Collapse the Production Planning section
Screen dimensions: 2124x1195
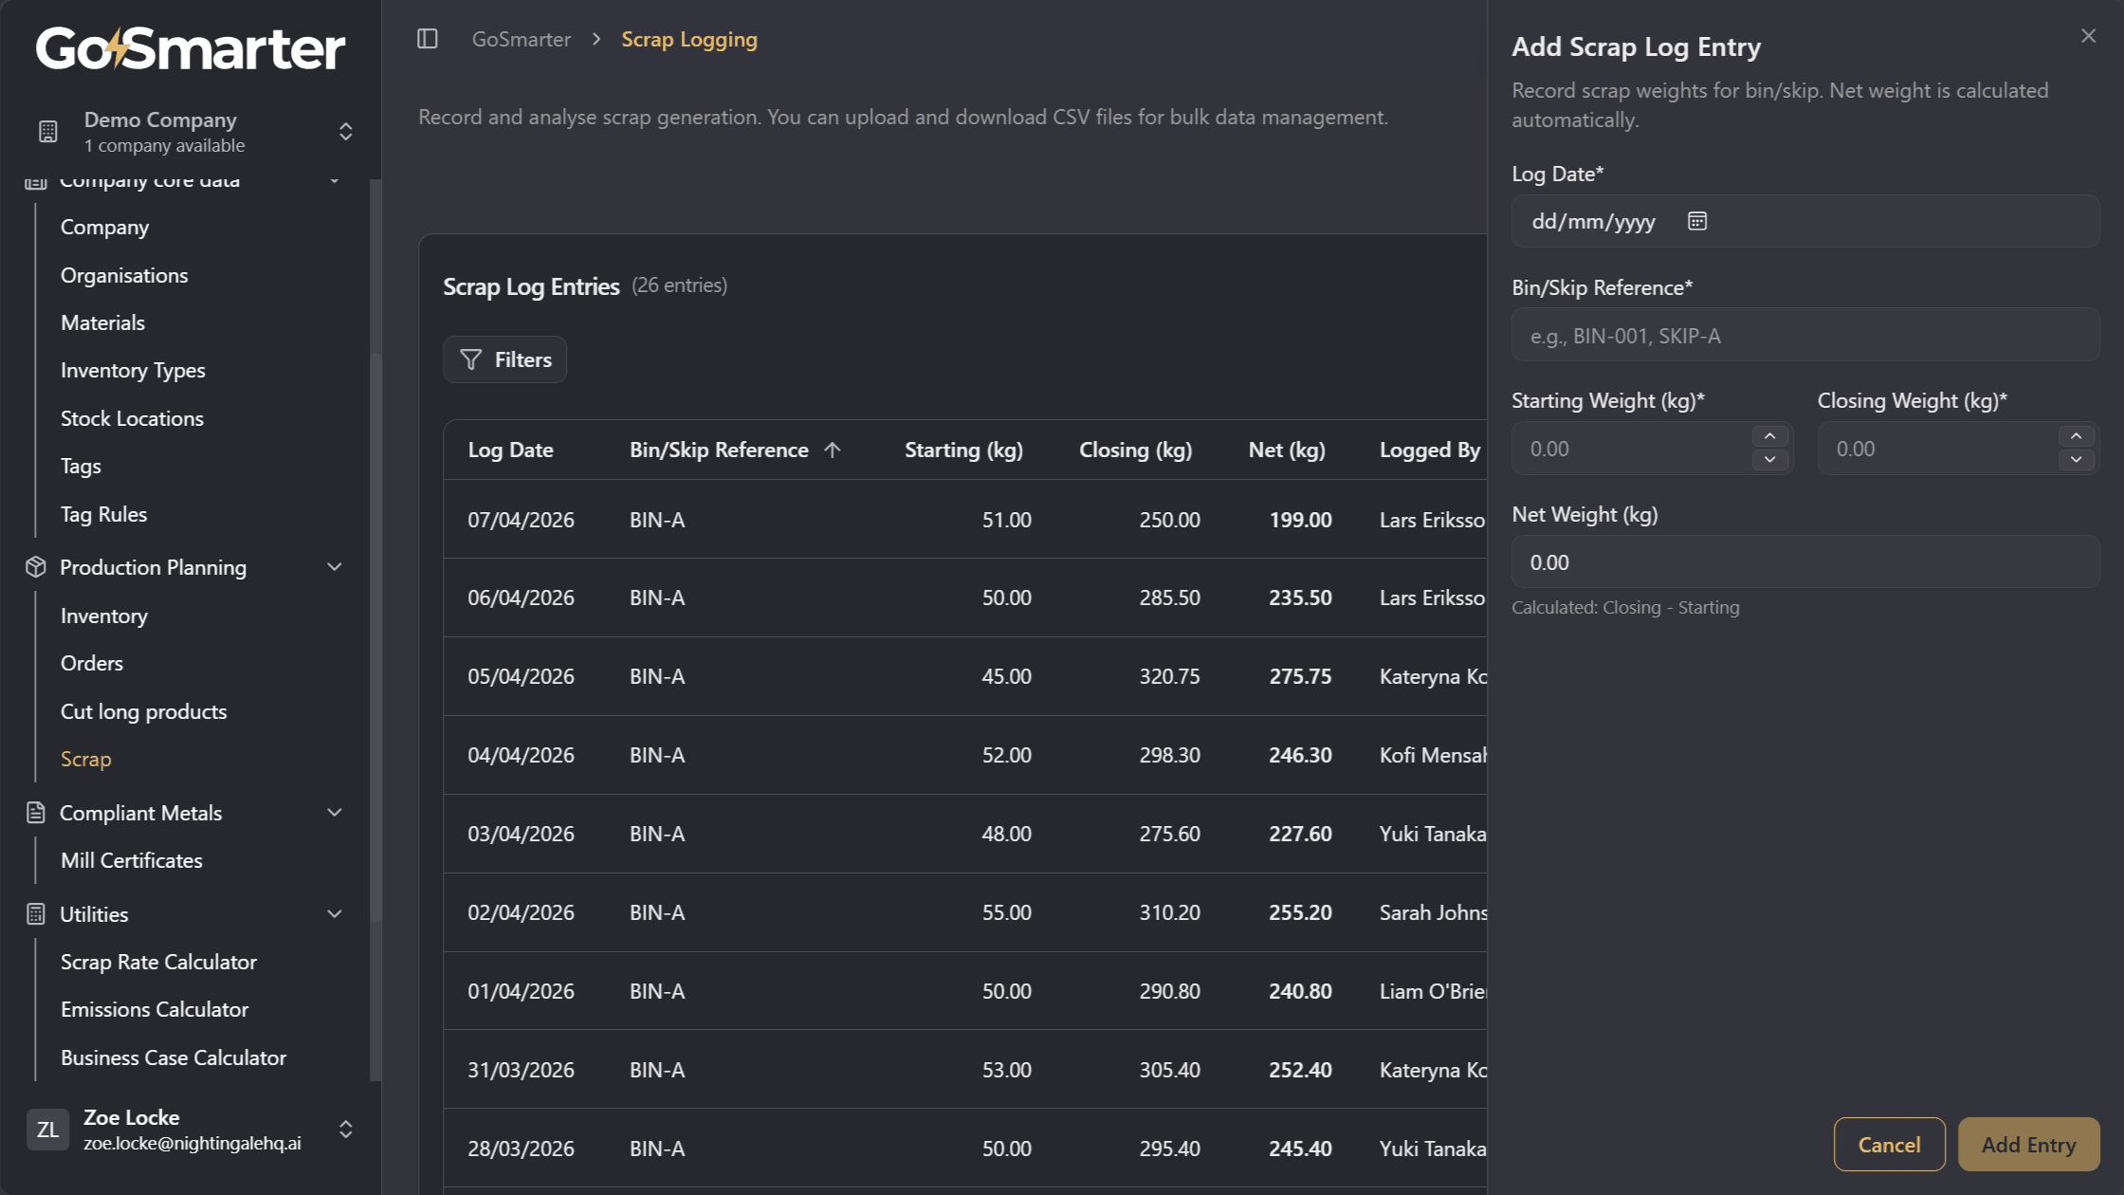[334, 566]
